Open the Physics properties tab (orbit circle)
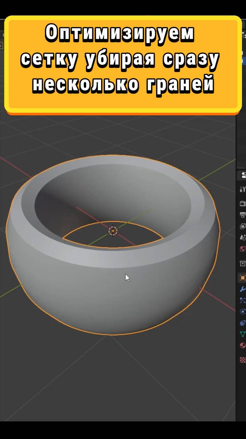 [x=243, y=312]
